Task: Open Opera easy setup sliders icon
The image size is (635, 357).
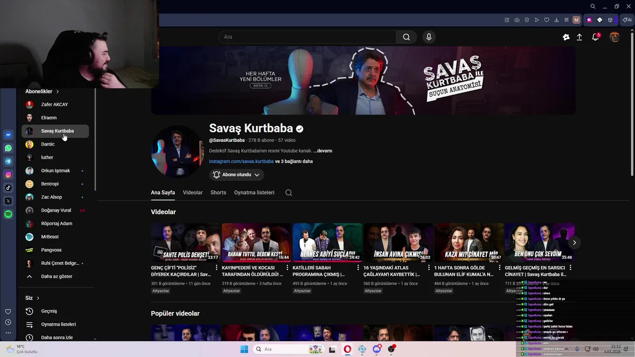Action: [x=567, y=20]
